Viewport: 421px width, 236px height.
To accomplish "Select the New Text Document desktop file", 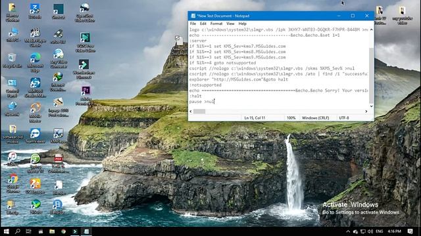I will click(179, 45).
